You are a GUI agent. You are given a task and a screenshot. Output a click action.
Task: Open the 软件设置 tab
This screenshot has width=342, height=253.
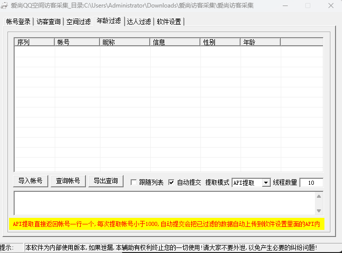point(169,22)
